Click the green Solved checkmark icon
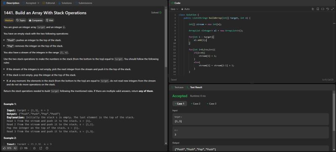 (x=160, y=13)
